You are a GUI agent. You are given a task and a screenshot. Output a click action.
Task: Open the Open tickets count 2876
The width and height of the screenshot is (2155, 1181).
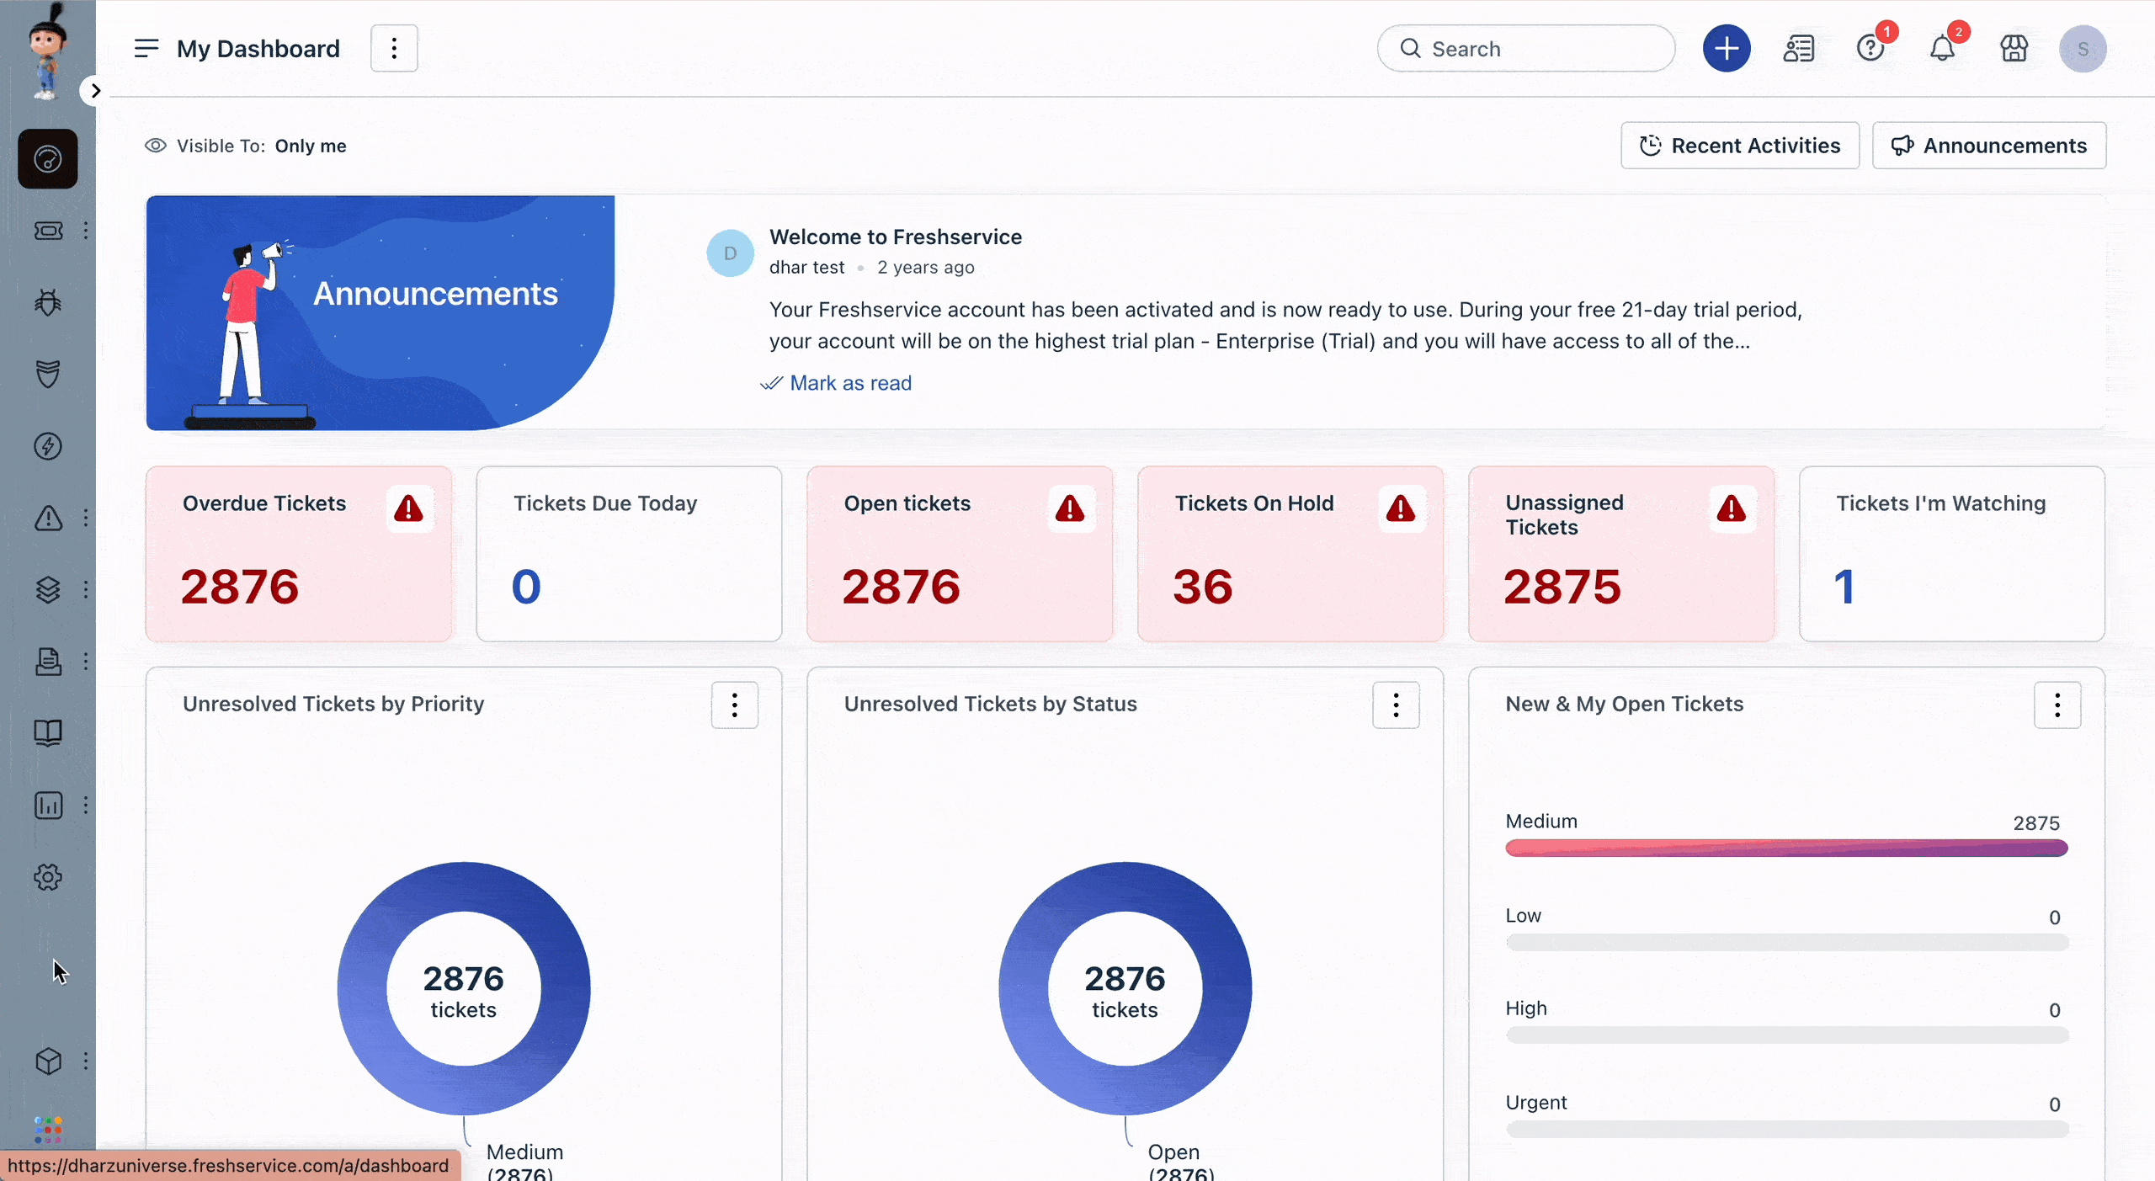pos(902,586)
